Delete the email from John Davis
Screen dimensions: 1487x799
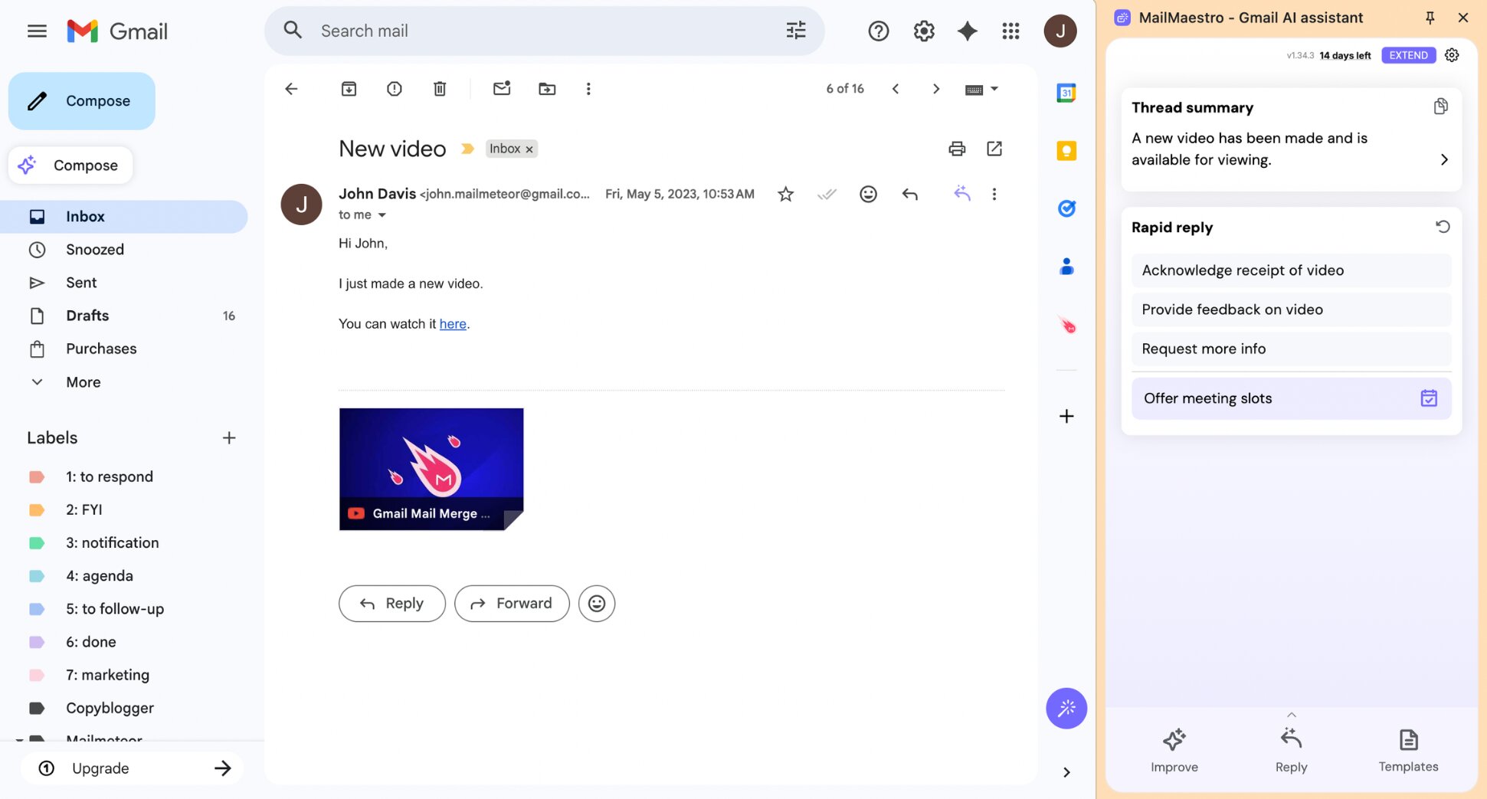[x=439, y=88]
